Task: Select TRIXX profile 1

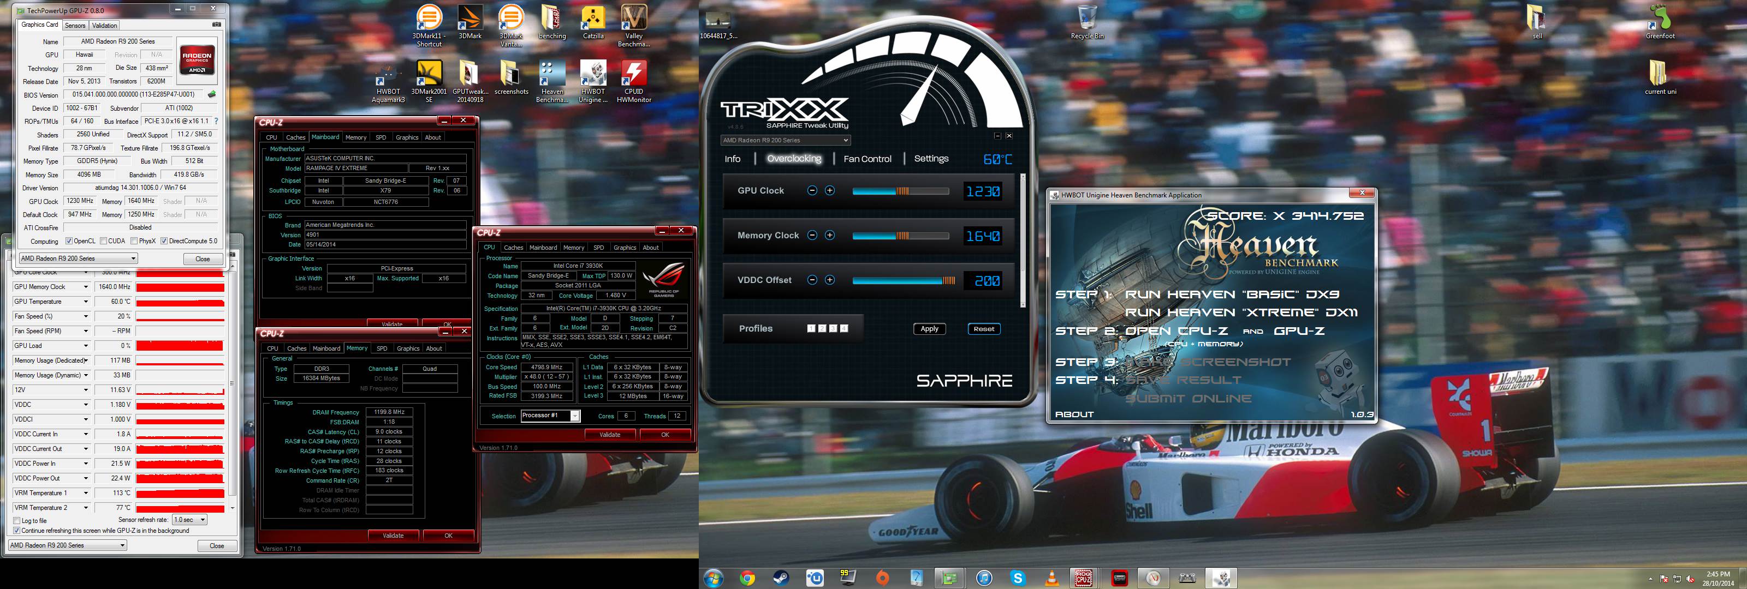Action: coord(811,329)
